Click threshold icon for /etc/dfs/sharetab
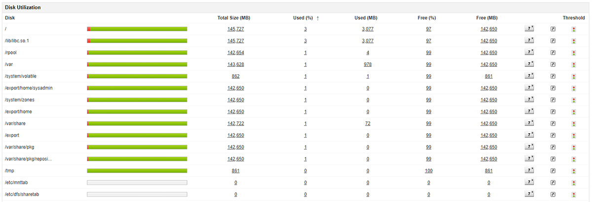The height and width of the screenshot is (202, 592). [574, 194]
